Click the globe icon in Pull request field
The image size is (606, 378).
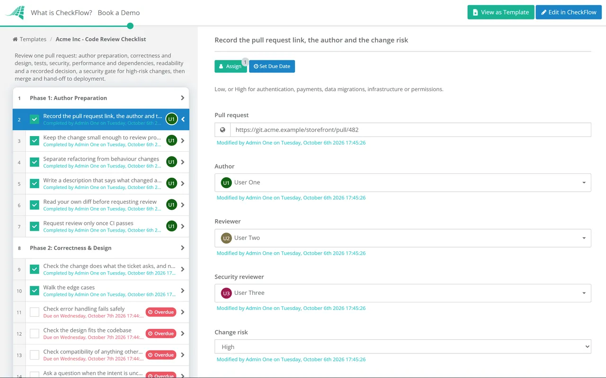(223, 130)
